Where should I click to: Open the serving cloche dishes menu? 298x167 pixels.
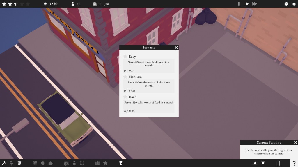[x=51, y=163]
